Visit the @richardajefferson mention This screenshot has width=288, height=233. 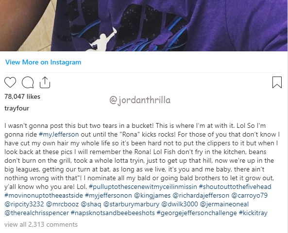201,195
